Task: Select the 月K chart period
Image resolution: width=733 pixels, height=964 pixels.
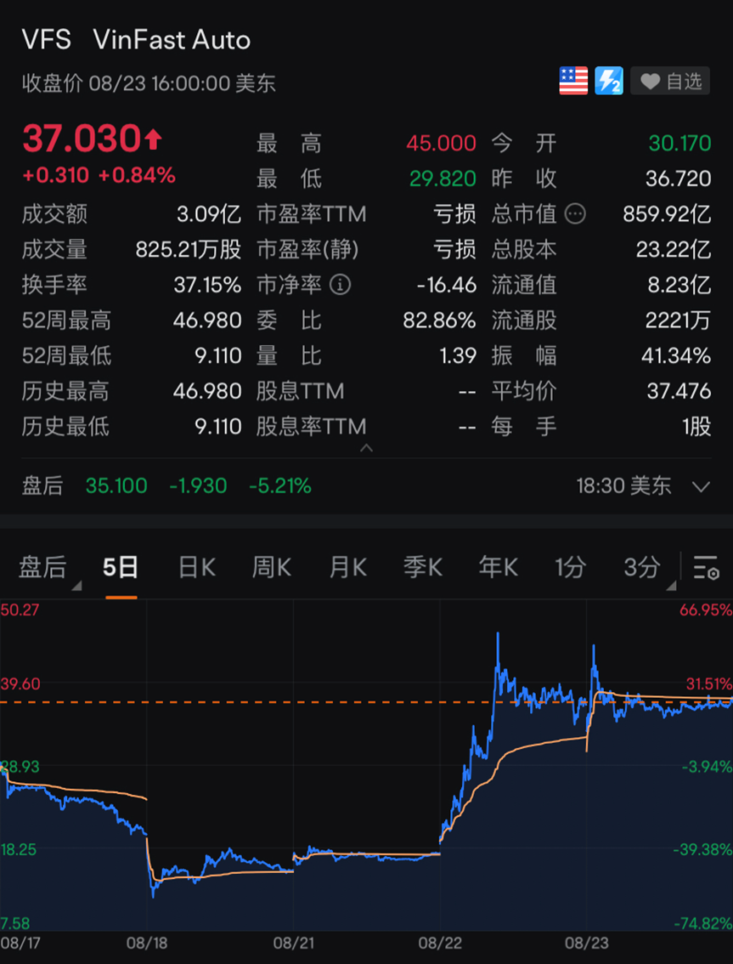Action: coord(347,567)
